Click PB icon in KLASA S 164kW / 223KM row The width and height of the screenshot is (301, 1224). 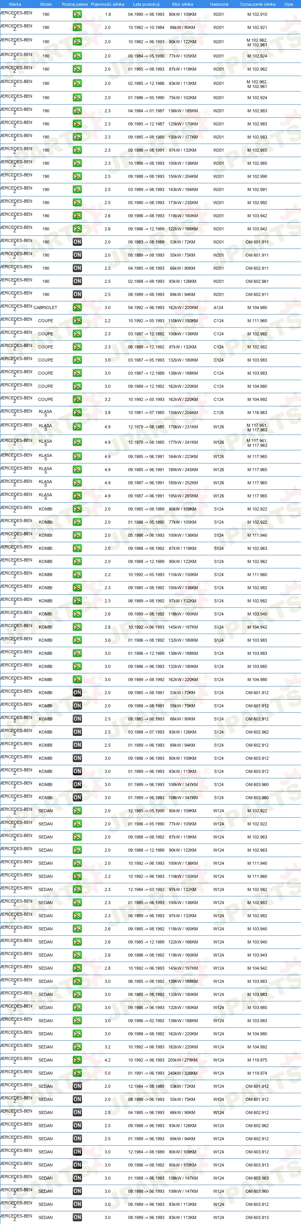77,456
